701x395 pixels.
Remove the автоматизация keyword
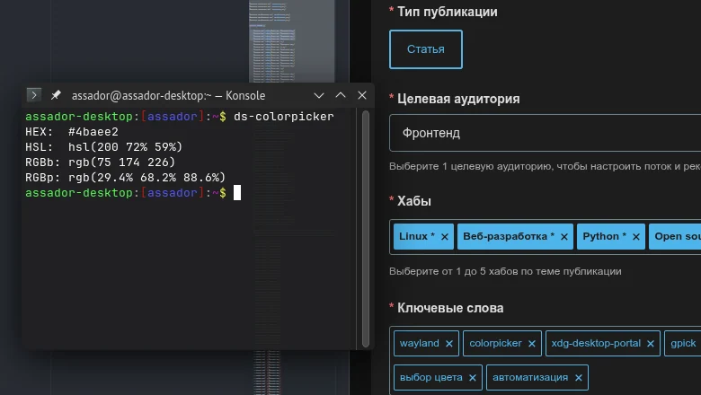(579, 378)
